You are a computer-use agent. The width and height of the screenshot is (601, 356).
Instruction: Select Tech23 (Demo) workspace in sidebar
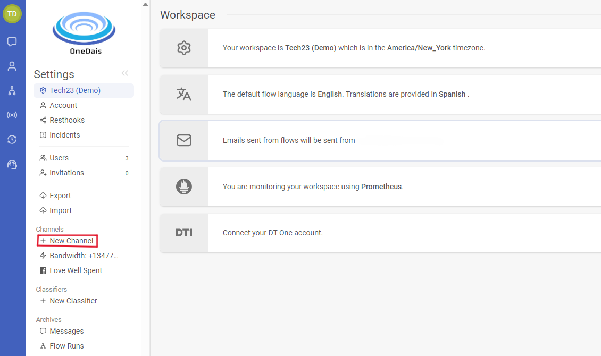[x=75, y=90]
